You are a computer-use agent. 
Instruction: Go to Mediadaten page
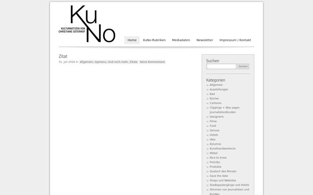[x=181, y=40]
